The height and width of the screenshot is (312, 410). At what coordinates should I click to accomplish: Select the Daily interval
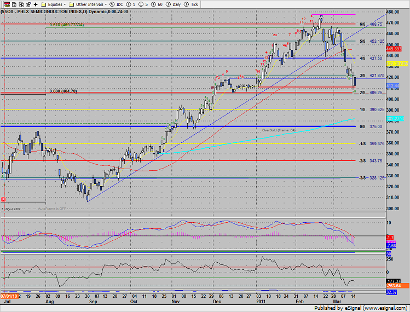[174, 4]
